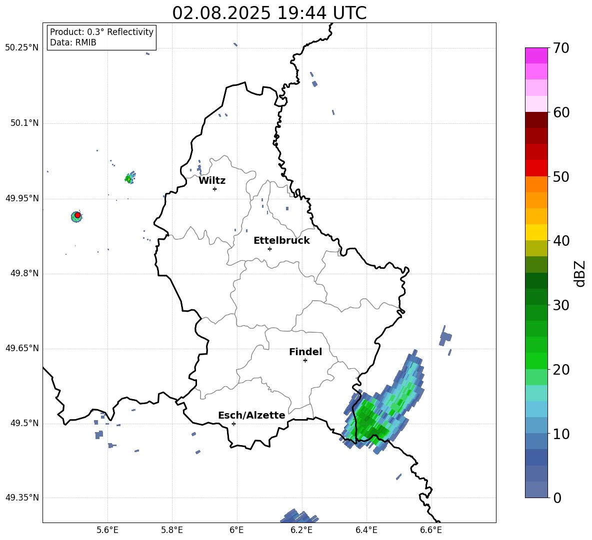Click the colorbar tick label 30

(561, 305)
